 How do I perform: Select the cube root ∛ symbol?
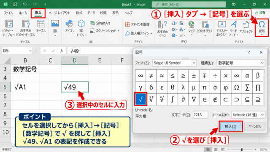coord(151,99)
